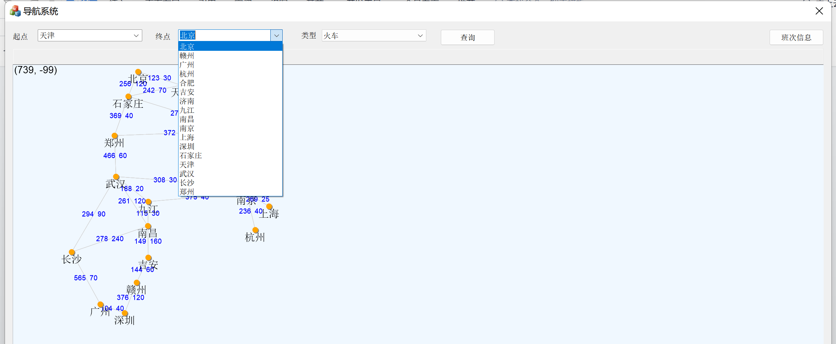This screenshot has height=344, width=836.
Task: Click edge label 278 240
Action: [110, 239]
